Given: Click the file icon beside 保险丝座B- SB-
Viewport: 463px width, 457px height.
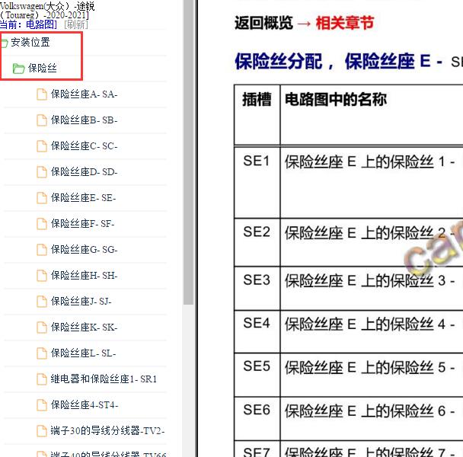Looking at the screenshot, I should click(x=42, y=120).
